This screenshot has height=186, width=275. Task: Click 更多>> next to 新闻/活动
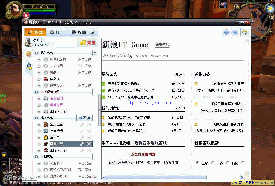coord(180,108)
